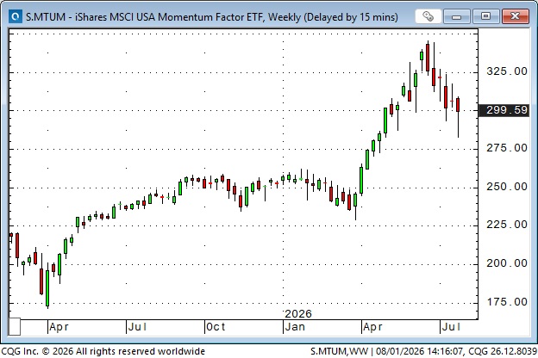Screen dimensions: 538x358
Task: Minimize the S.MTUM chart window
Action: pos(456,16)
